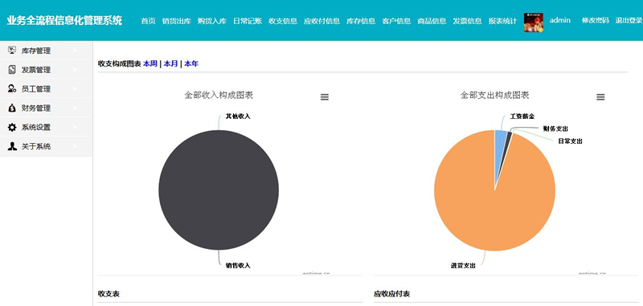Click the 发票管理 invoice icon

[x=12, y=70]
